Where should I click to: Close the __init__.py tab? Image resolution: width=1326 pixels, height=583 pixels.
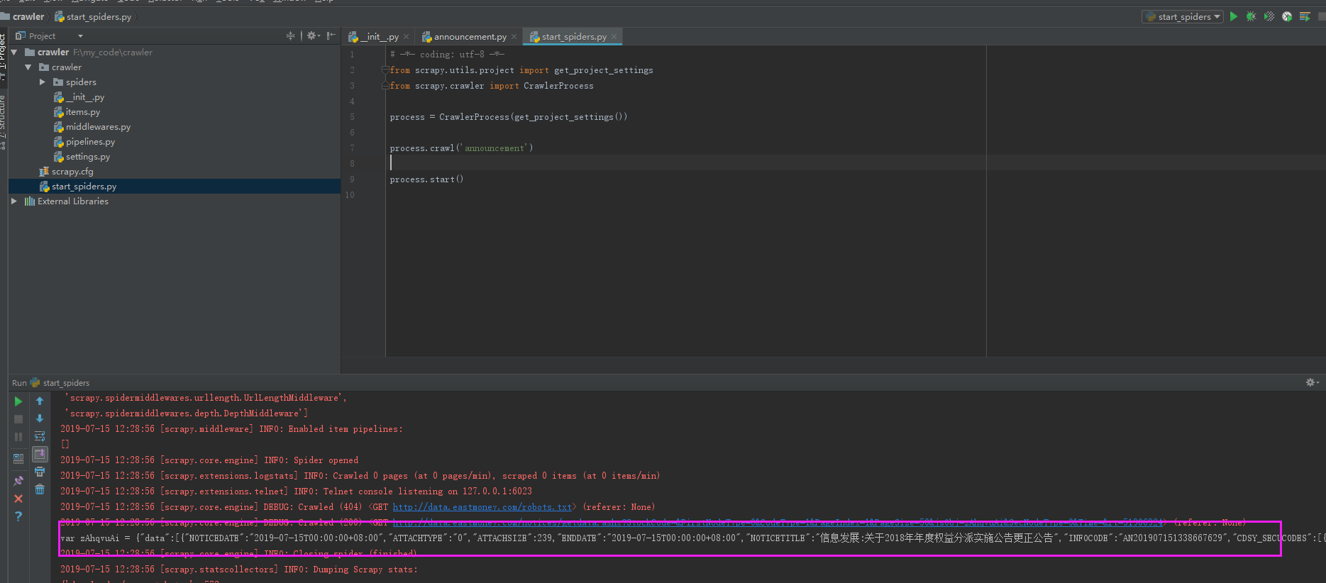407,37
